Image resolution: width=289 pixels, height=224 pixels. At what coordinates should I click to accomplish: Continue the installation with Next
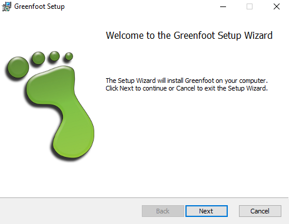pyautogui.click(x=207, y=211)
